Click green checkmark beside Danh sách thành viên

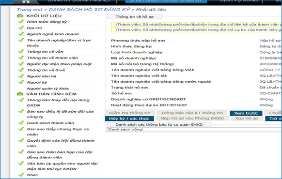[x=21, y=122]
